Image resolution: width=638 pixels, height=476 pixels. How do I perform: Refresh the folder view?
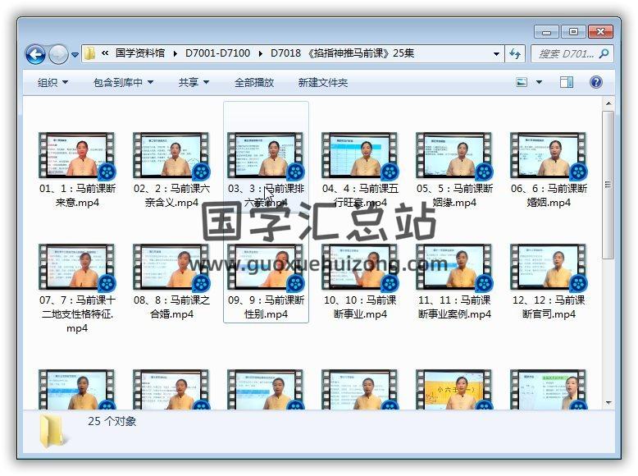[x=515, y=53]
